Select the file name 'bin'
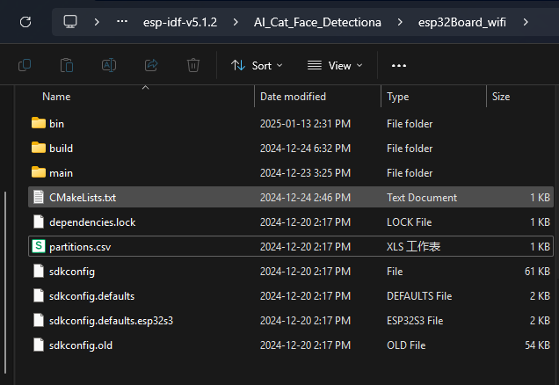The height and width of the screenshot is (385, 559). point(56,124)
